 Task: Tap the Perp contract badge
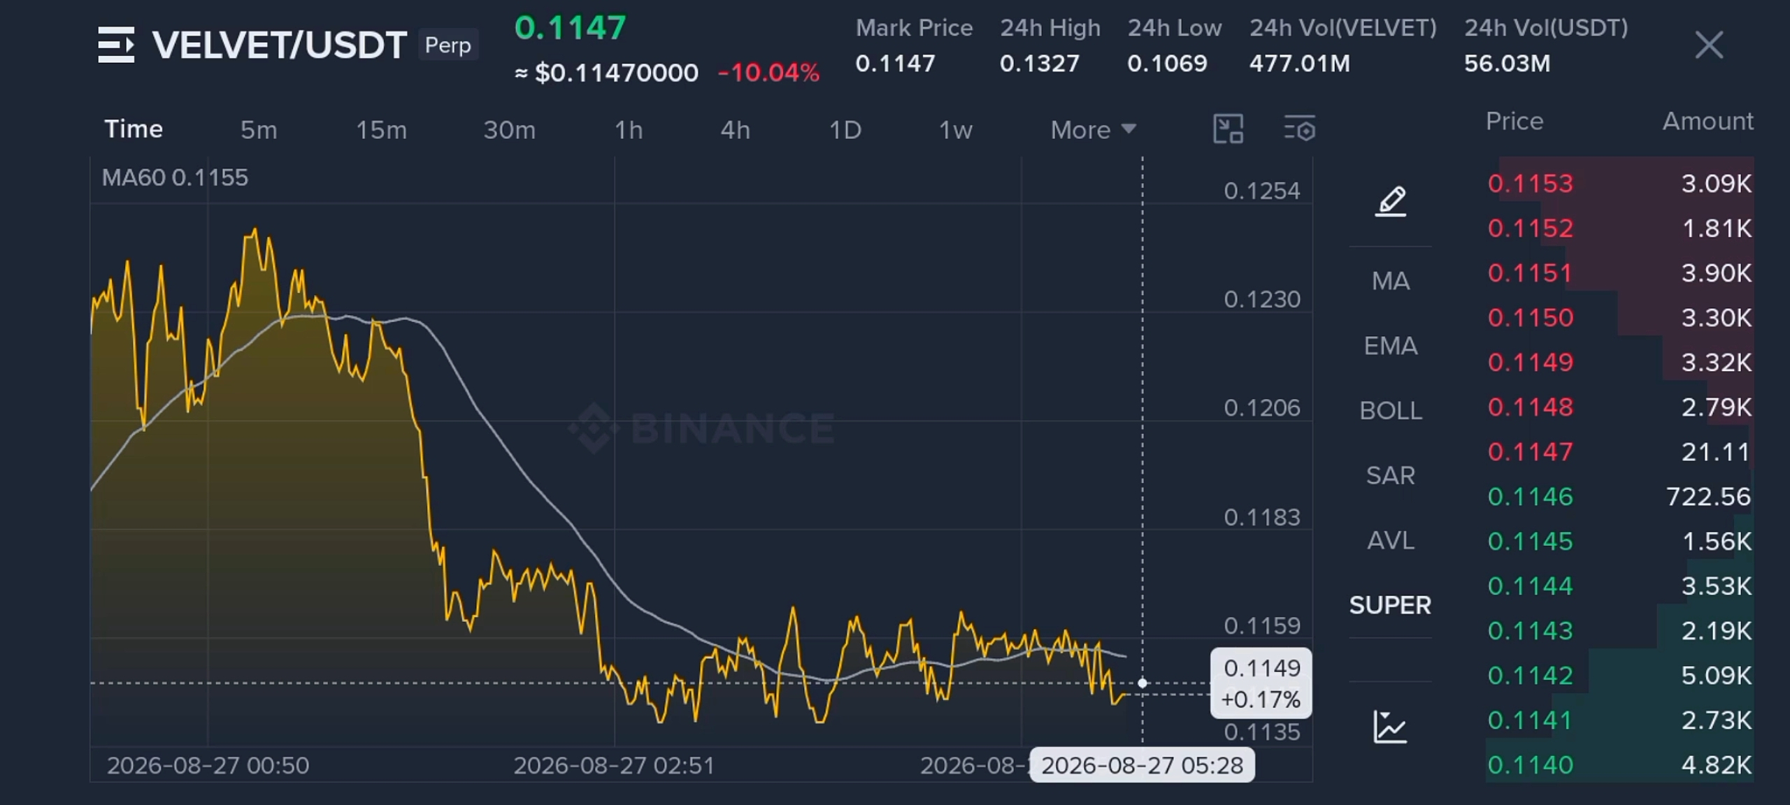click(448, 45)
